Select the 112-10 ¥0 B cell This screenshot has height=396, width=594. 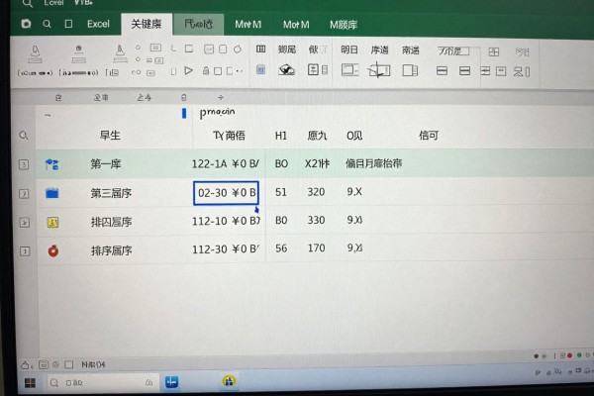click(226, 221)
